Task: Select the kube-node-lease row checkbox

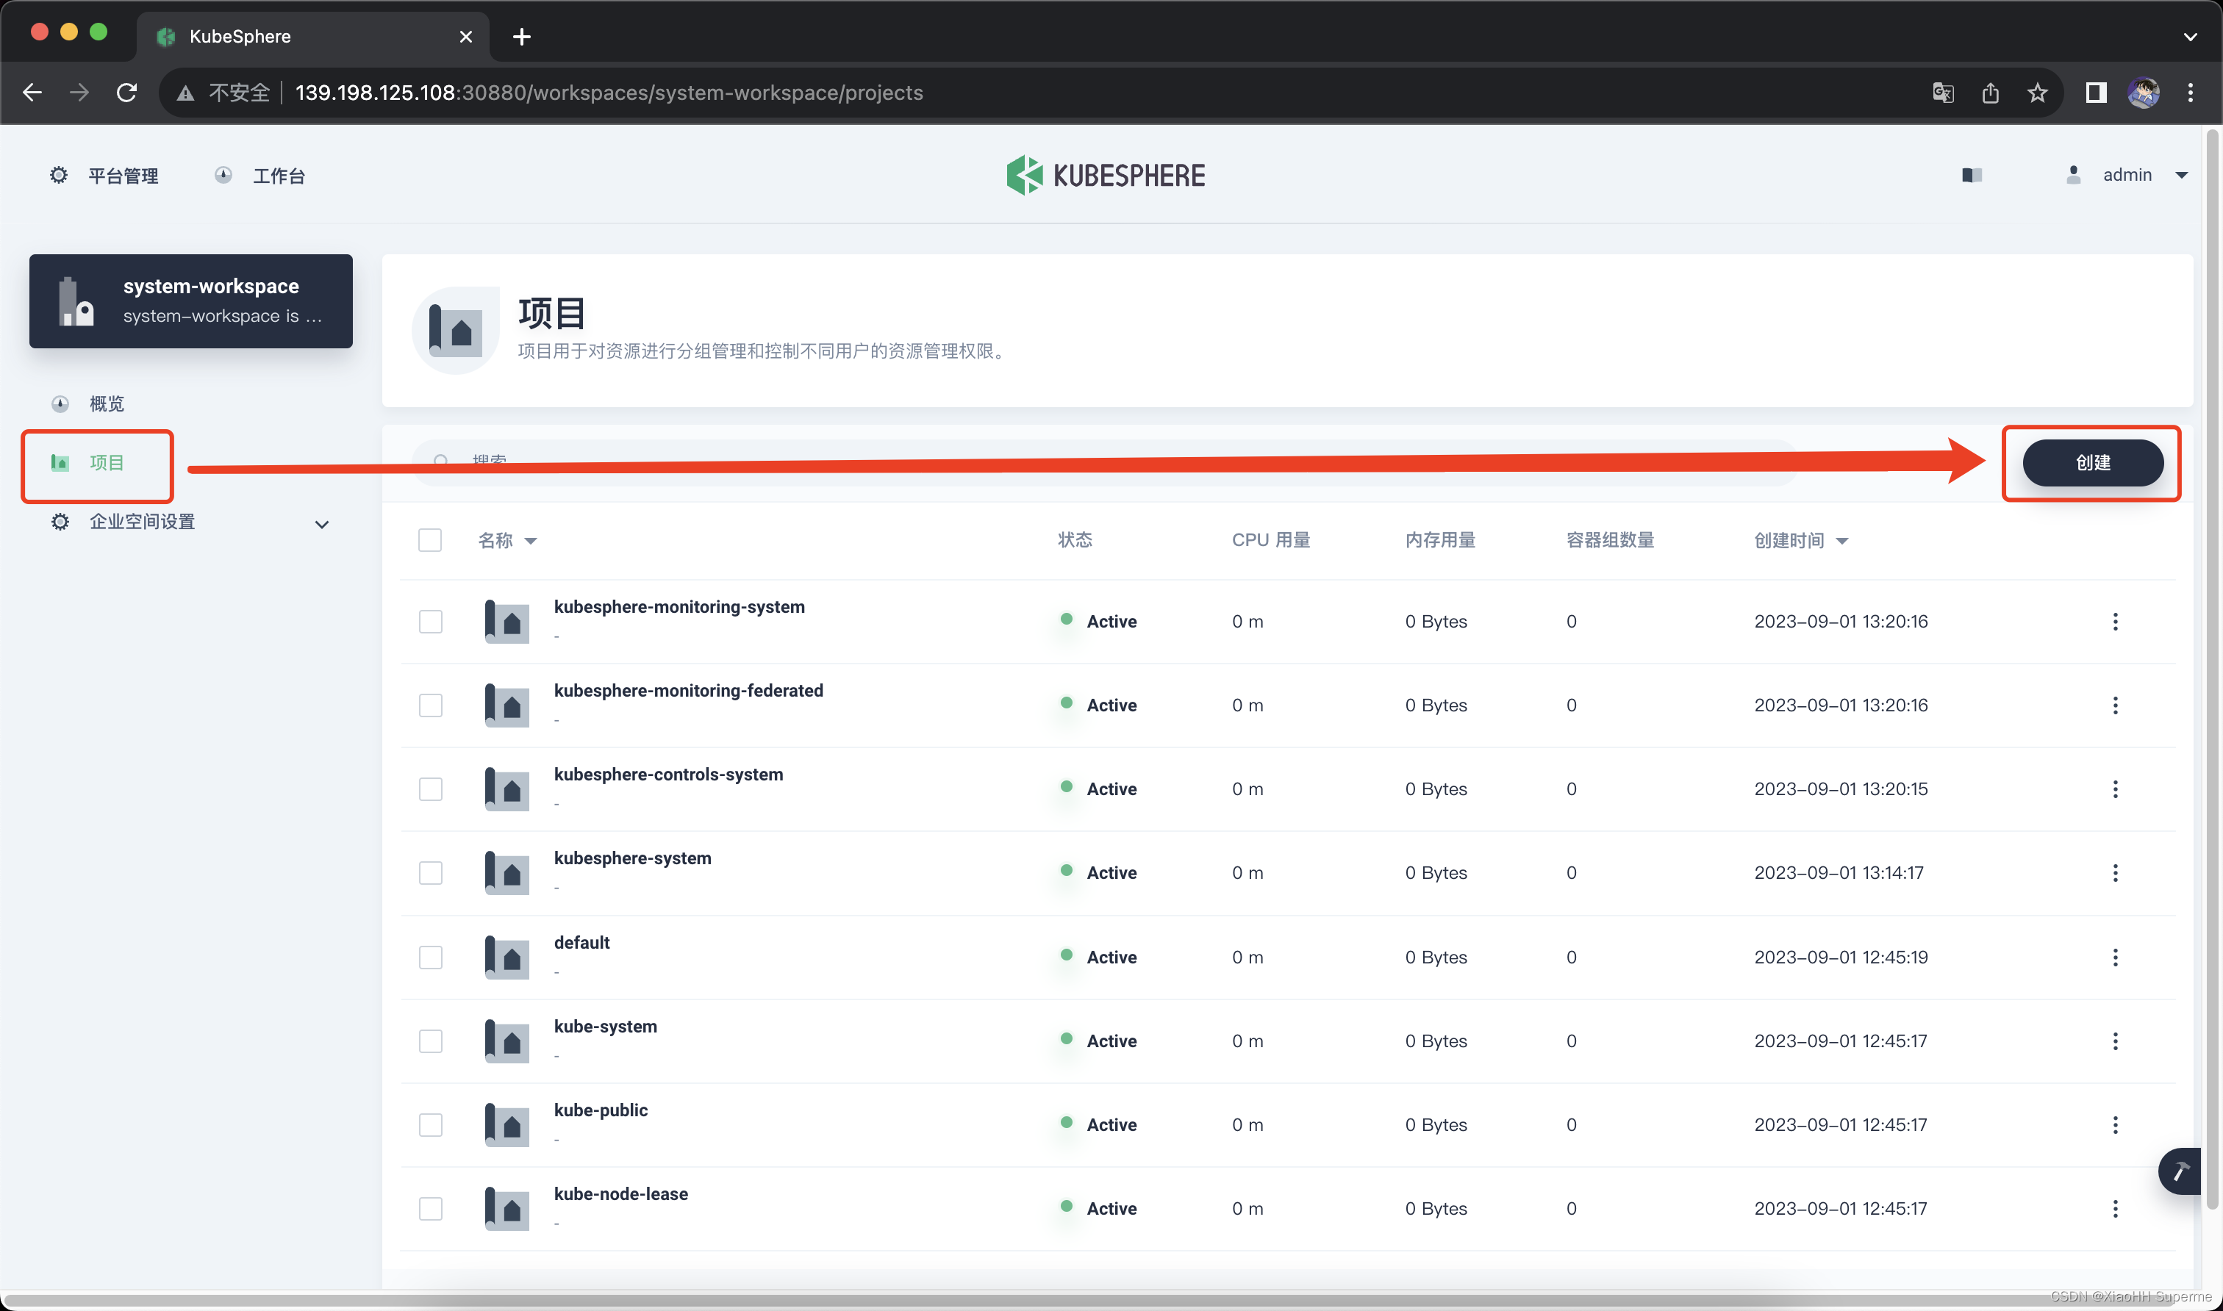Action: 430,1209
